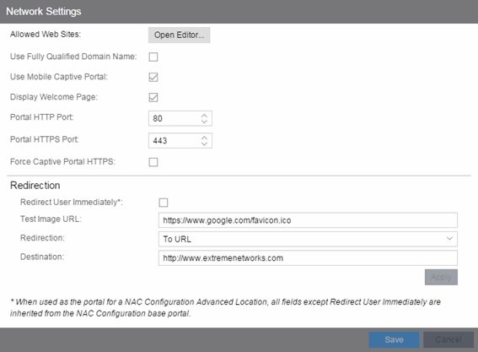This screenshot has width=478, height=352.
Task: Open the Redirection dropdown via its chevron
Action: [x=449, y=239]
